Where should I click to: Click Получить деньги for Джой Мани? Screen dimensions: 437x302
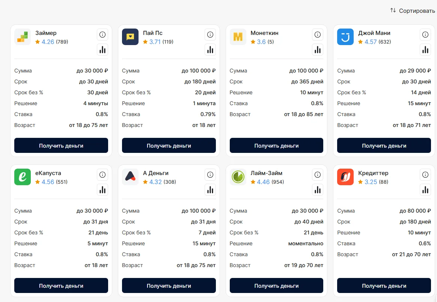[384, 145]
